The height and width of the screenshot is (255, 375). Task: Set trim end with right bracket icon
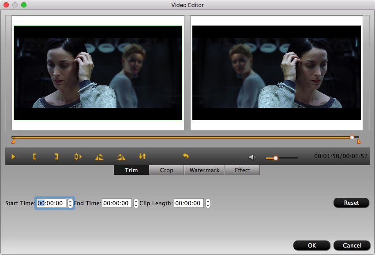pos(56,156)
